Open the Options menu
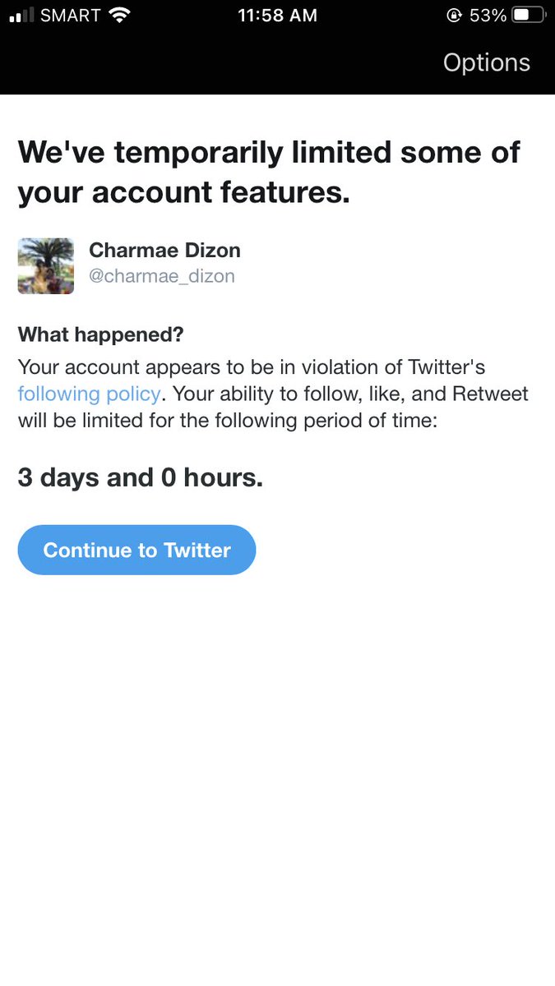The width and height of the screenshot is (555, 986). click(x=487, y=62)
